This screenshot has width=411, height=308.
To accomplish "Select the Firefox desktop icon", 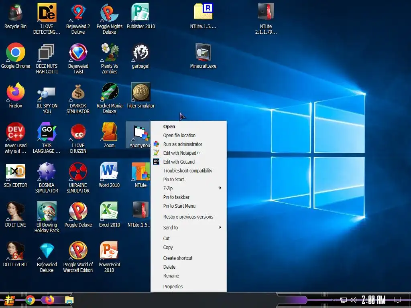I will point(16,95).
